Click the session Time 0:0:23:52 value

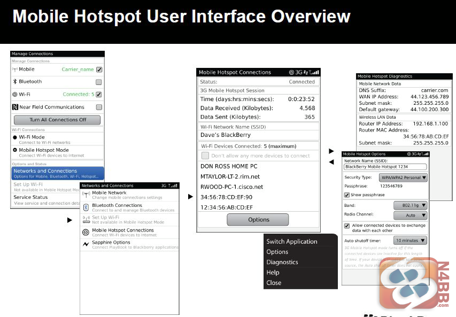tap(302, 99)
